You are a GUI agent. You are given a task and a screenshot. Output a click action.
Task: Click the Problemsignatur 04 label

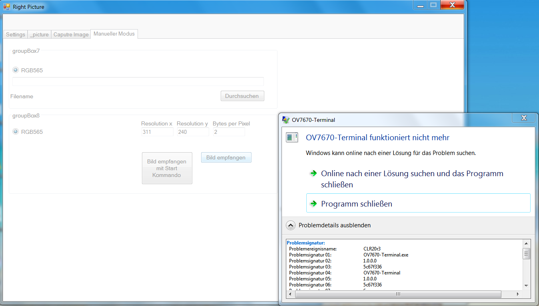click(x=310, y=272)
